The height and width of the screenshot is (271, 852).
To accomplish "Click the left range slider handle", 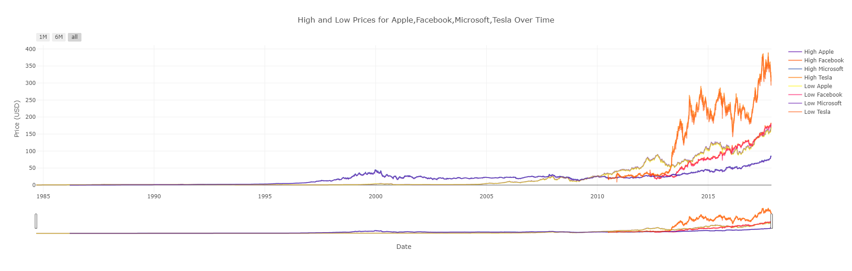I will click(35, 222).
